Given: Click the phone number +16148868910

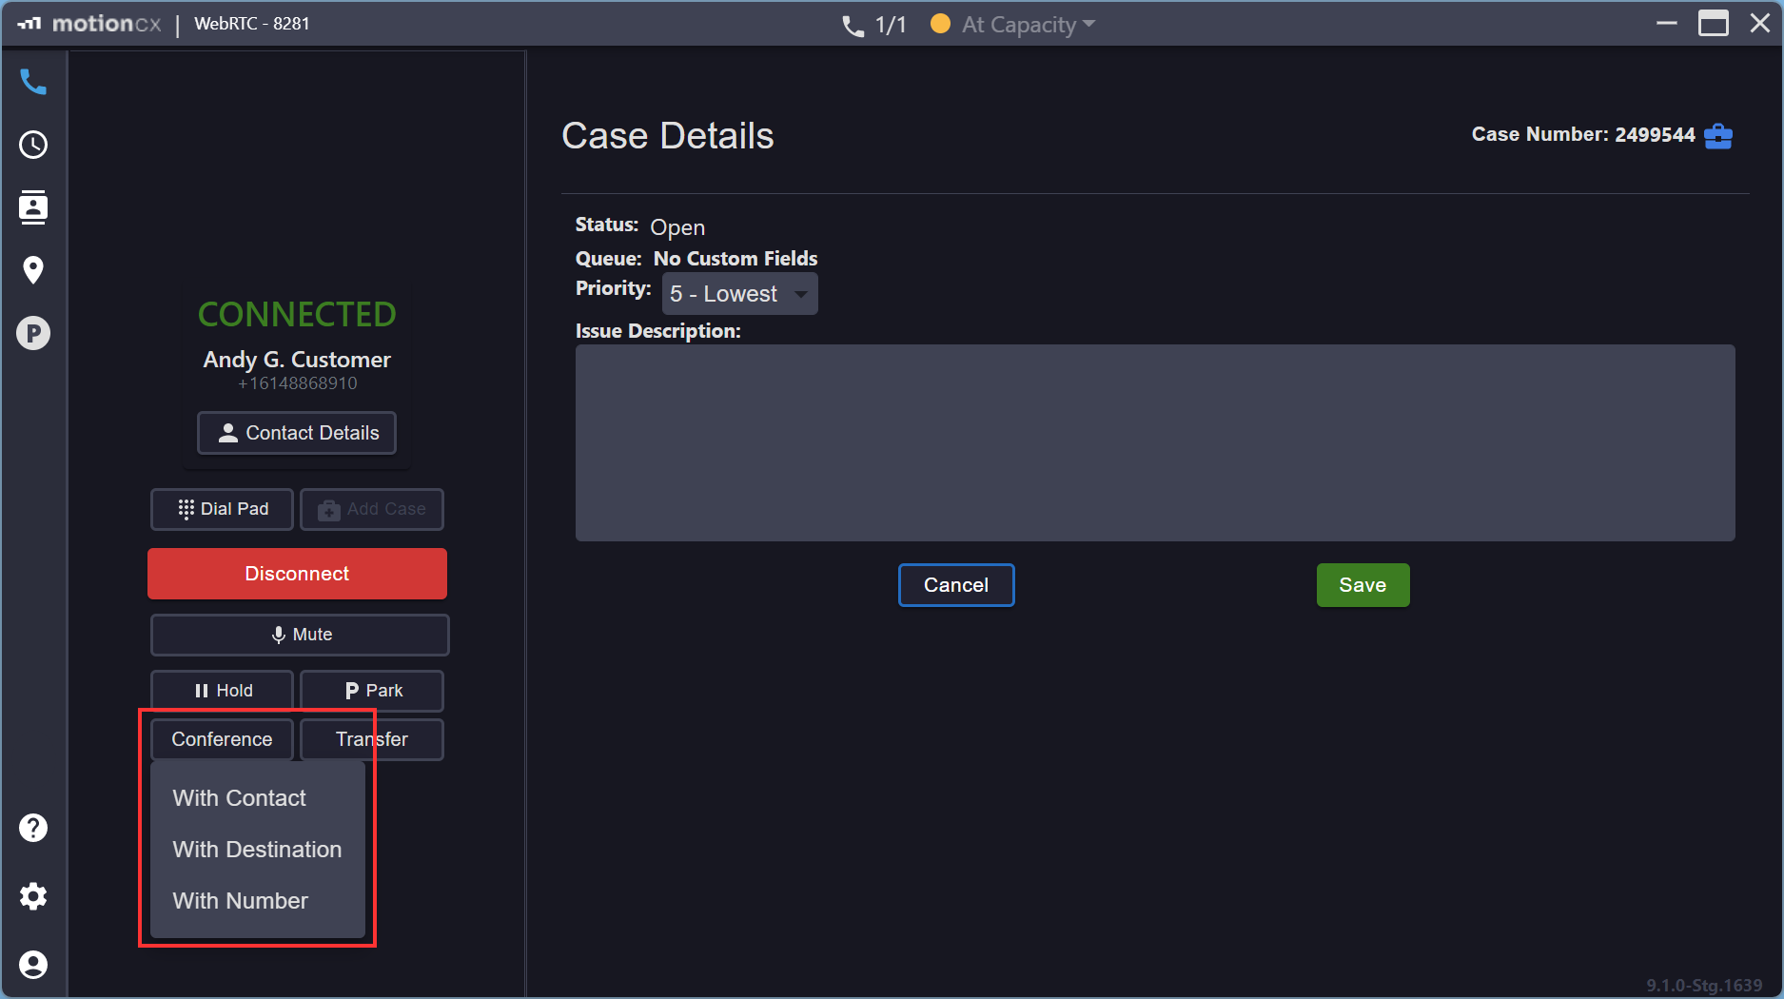Looking at the screenshot, I should 297,383.
